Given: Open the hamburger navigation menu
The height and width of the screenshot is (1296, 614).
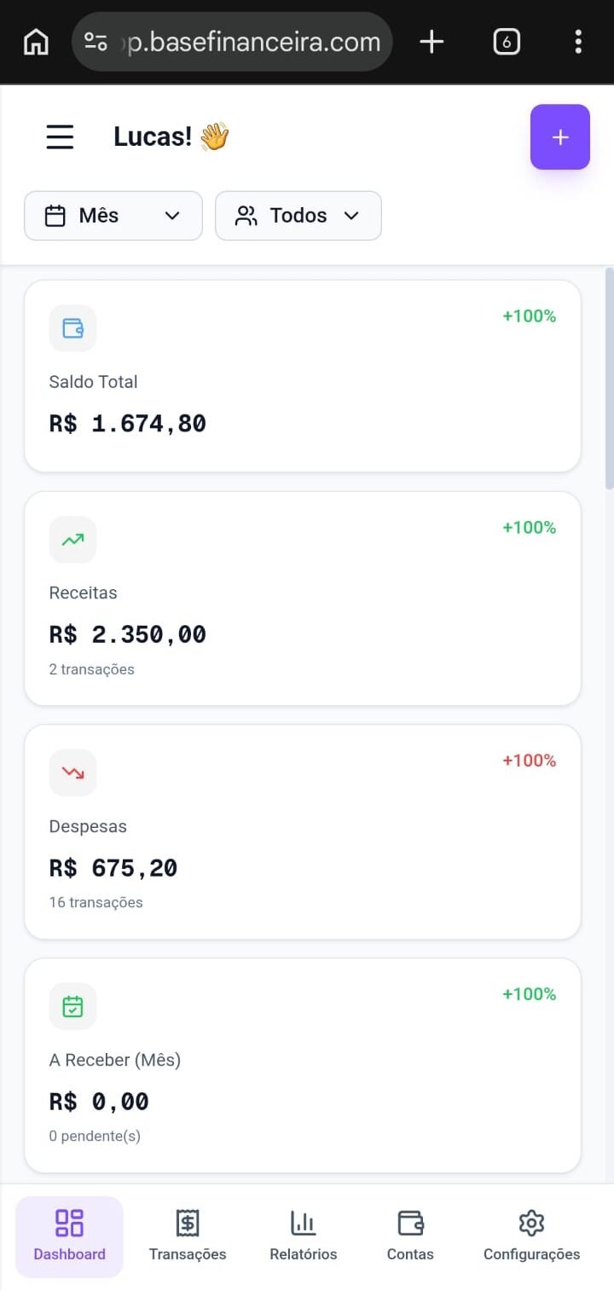Looking at the screenshot, I should click(x=60, y=136).
